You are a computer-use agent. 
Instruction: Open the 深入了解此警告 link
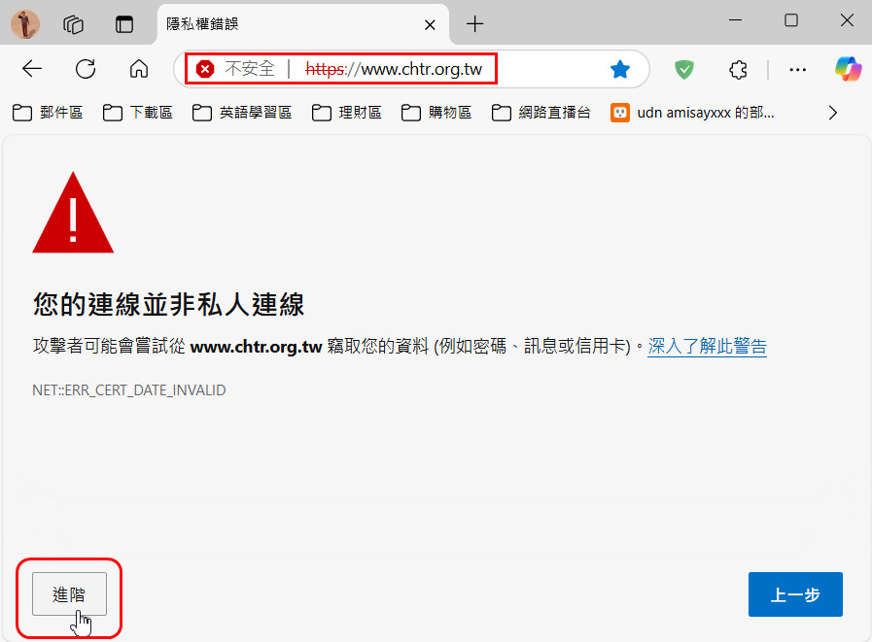708,346
